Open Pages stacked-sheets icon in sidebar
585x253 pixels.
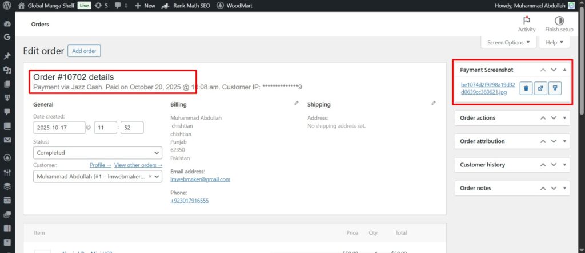click(7, 84)
